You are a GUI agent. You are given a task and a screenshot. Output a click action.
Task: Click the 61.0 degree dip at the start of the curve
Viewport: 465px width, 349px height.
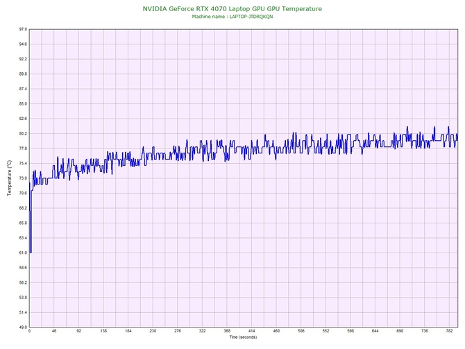tap(31, 253)
